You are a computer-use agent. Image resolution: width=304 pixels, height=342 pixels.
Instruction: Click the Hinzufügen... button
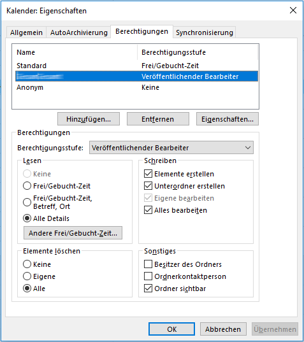pyautogui.click(x=89, y=119)
